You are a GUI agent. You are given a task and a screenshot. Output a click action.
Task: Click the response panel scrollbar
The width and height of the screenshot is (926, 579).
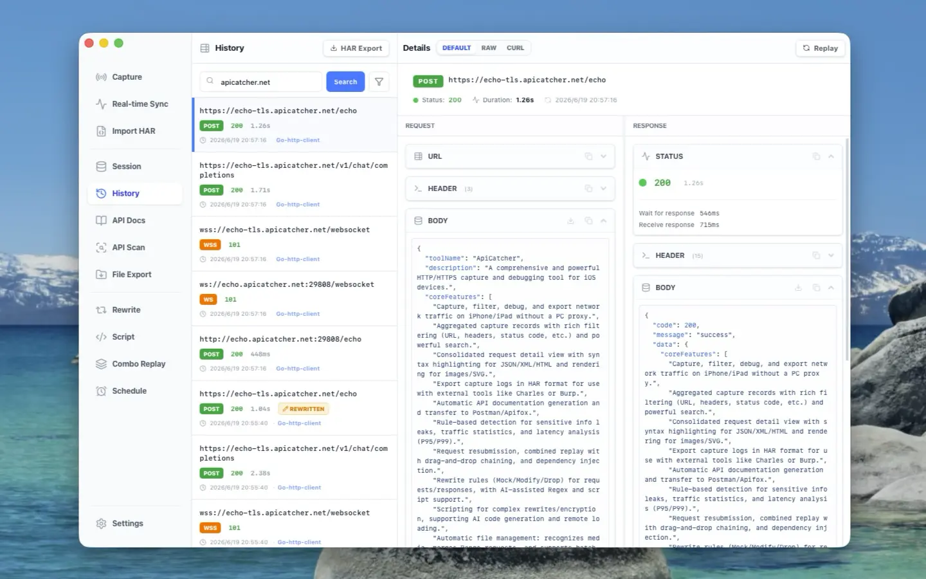[x=847, y=250]
